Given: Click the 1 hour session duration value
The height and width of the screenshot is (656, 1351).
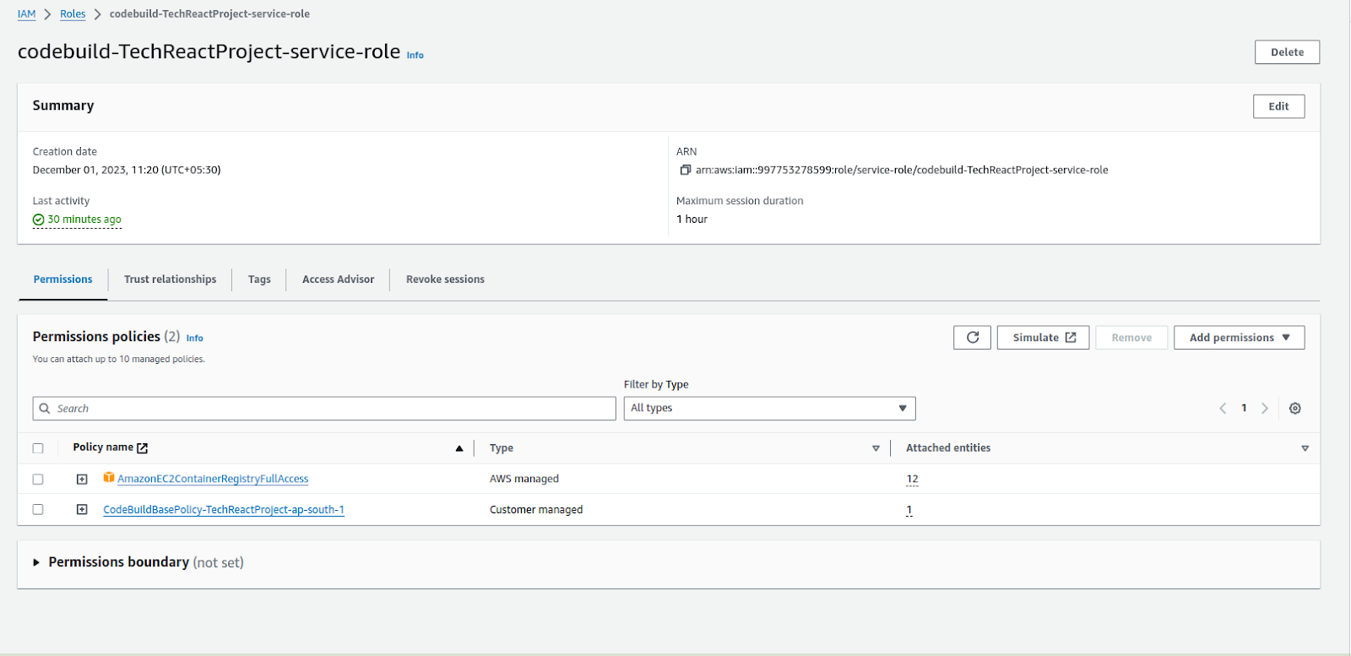Looking at the screenshot, I should click(x=692, y=220).
